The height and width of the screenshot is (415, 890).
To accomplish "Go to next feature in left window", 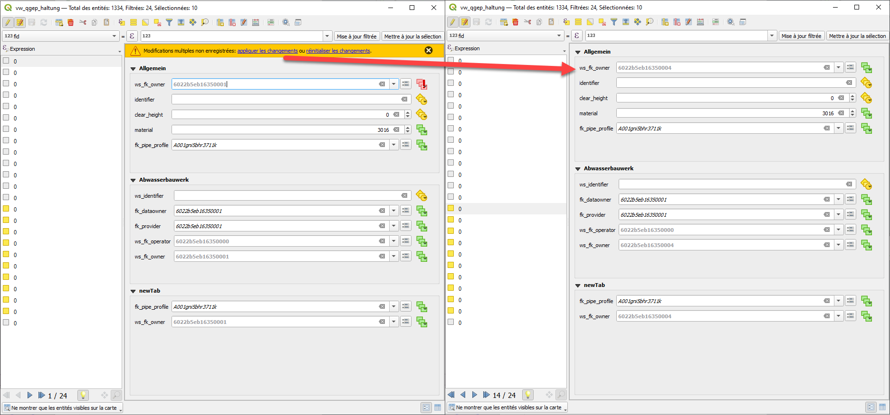I will tap(30, 395).
